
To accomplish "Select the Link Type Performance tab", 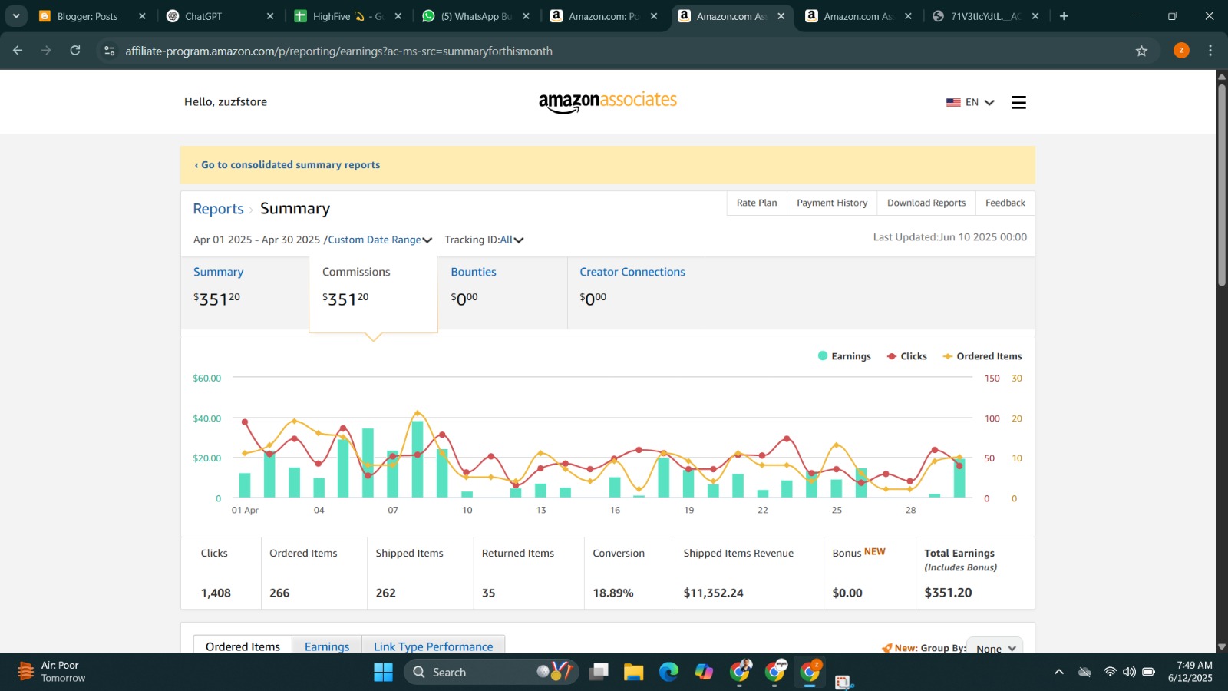I will coord(433,646).
